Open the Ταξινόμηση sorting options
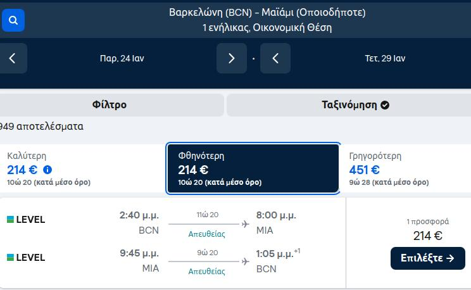This screenshot has width=471, height=290. click(349, 105)
